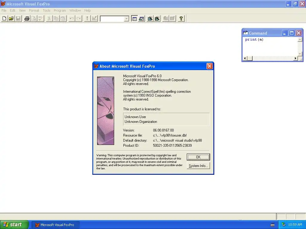Restore down the main FoxPro window
This screenshot has height=229, width=306.
tap(295, 4)
